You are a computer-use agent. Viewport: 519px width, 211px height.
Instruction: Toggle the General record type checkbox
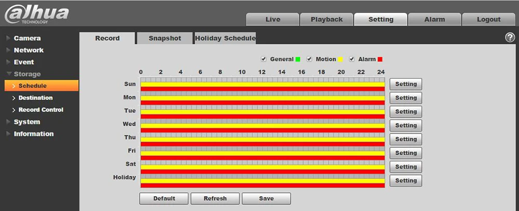coord(264,59)
